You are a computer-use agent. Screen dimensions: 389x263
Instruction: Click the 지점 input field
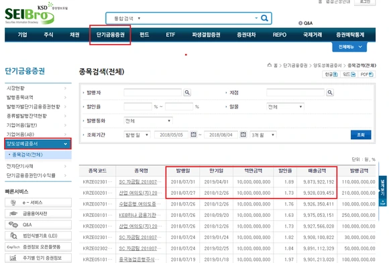[295, 92]
